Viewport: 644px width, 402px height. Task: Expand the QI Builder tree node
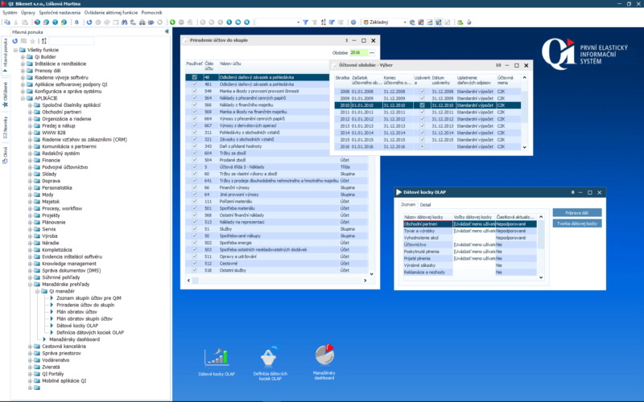coord(23,57)
